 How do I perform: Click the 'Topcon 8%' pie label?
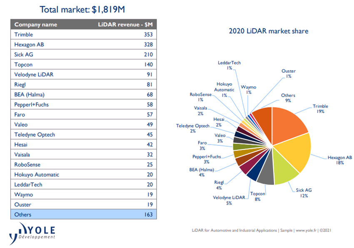[x=258, y=196]
